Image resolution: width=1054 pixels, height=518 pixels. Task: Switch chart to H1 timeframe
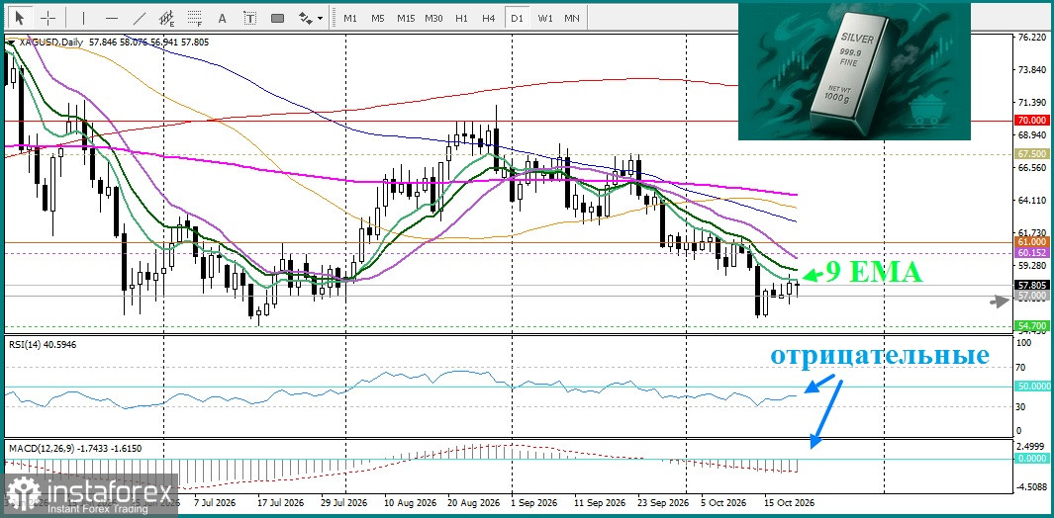click(x=461, y=18)
